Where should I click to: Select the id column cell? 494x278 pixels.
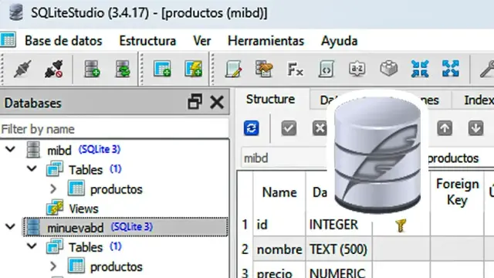click(x=279, y=225)
